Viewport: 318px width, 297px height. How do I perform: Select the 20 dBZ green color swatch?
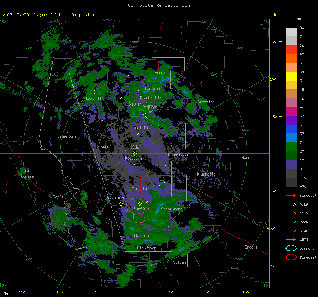[291, 147]
